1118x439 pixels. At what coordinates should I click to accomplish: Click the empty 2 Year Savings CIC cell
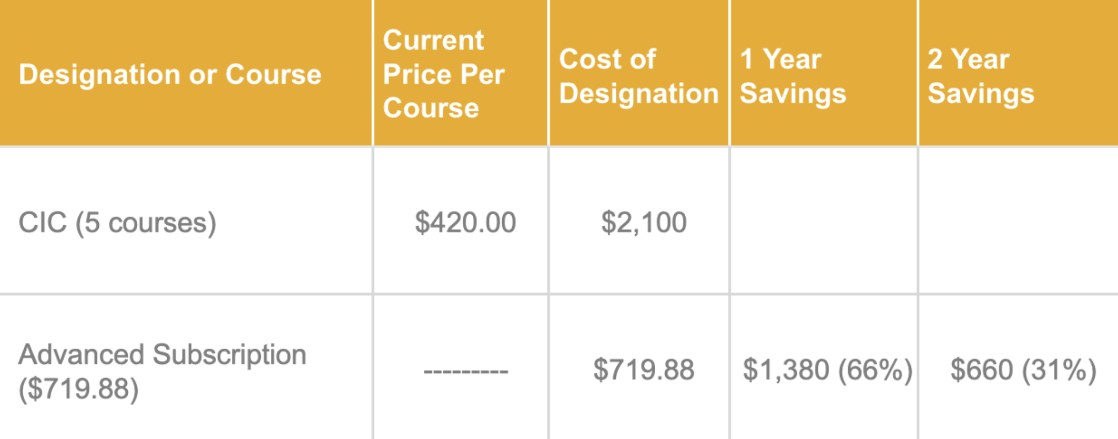pos(1019,221)
